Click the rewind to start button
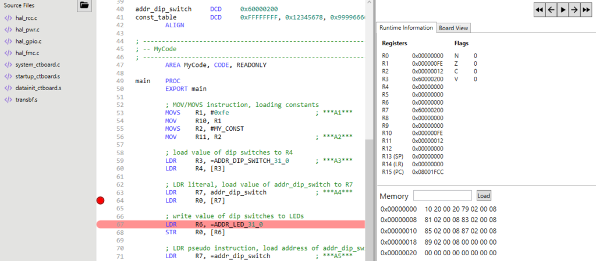Image resolution: width=596 pixels, height=261 pixels. point(539,10)
